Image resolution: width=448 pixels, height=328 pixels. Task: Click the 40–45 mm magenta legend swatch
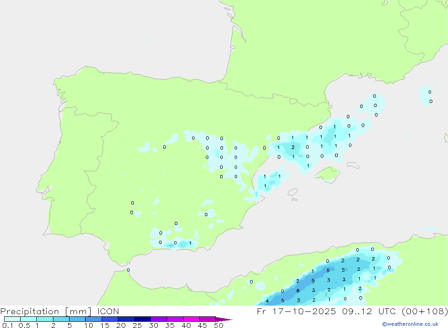pyautogui.click(x=191, y=319)
